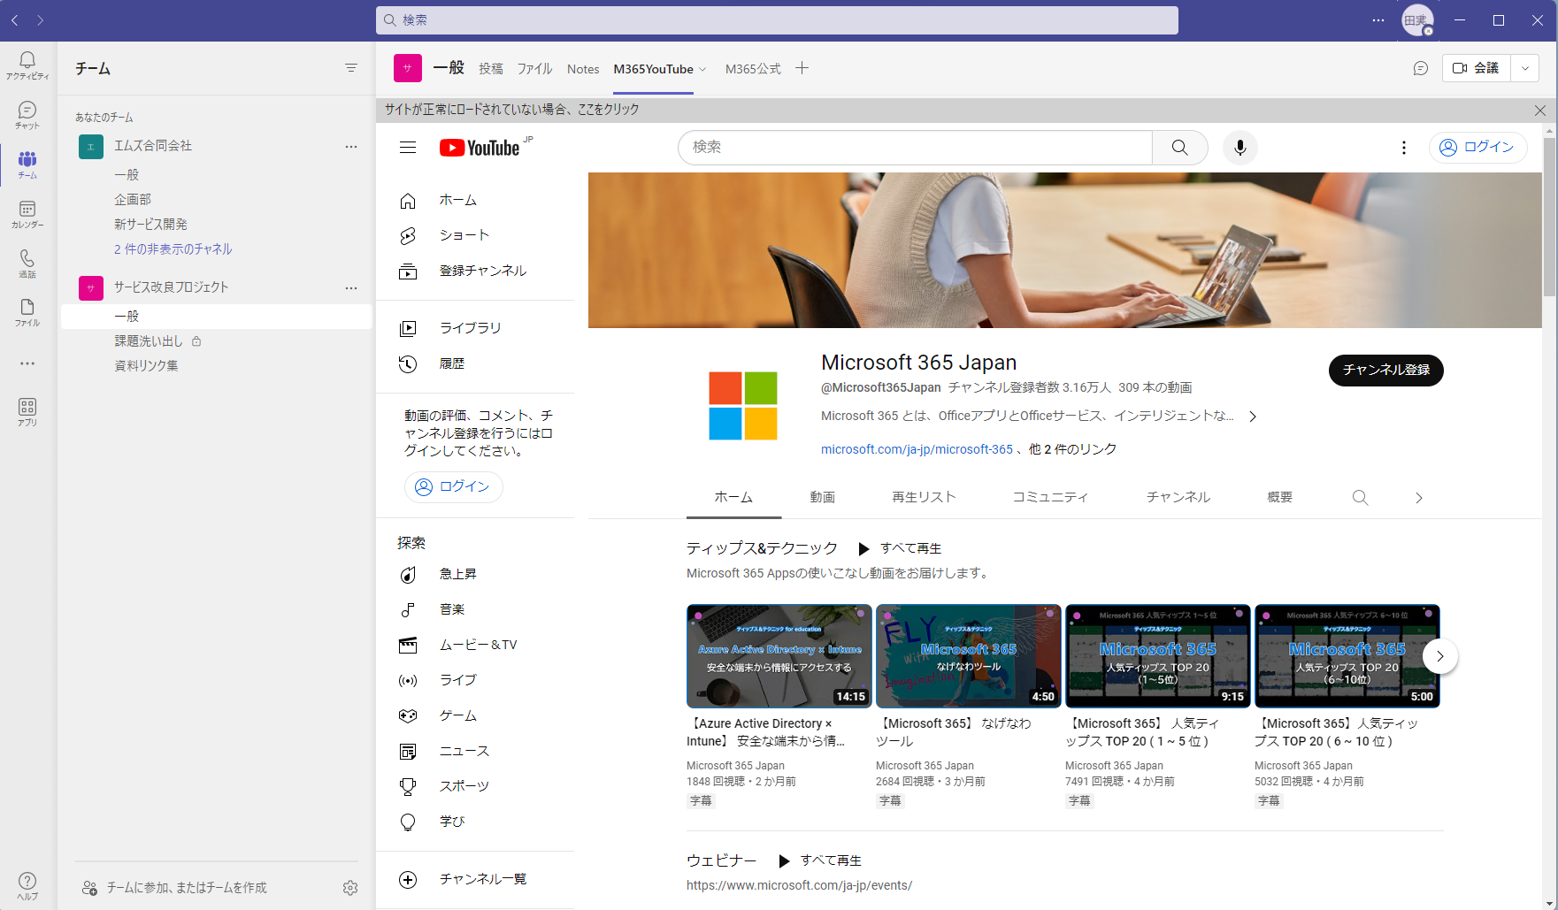
Task: Open the コミュニティ channel tab
Action: point(1050,497)
